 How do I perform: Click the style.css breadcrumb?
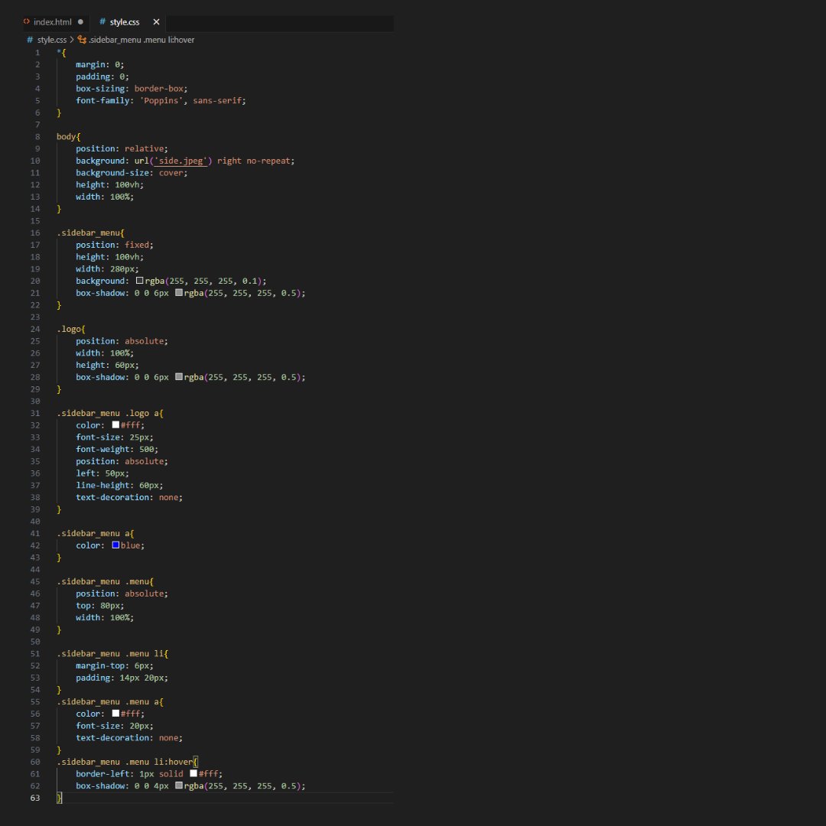(52, 40)
